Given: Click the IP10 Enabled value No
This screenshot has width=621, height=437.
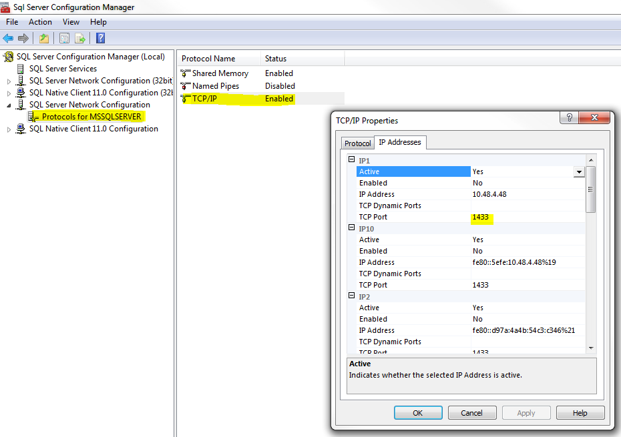Looking at the screenshot, I should tap(477, 251).
